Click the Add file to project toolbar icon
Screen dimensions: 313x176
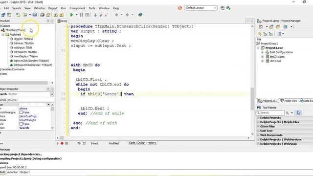56,15
